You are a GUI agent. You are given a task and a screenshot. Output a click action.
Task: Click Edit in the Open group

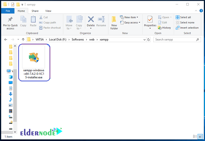[x=163, y=22]
